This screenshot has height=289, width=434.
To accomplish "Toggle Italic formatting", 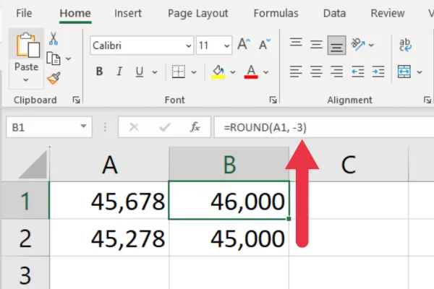I will (x=119, y=72).
